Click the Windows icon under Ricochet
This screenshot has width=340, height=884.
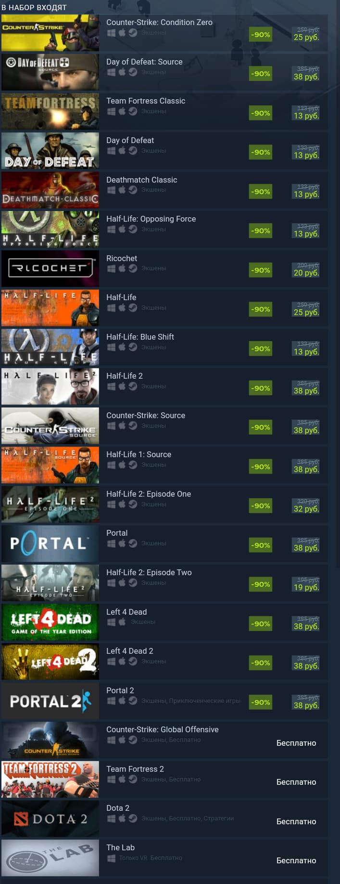point(111,268)
